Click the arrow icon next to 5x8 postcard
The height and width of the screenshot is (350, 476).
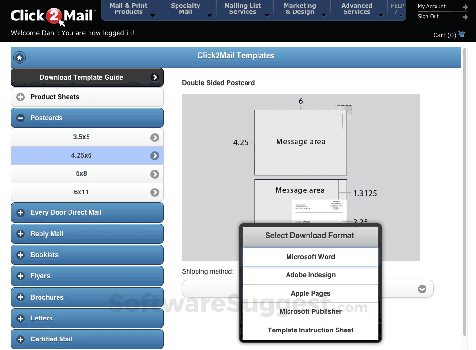(154, 173)
